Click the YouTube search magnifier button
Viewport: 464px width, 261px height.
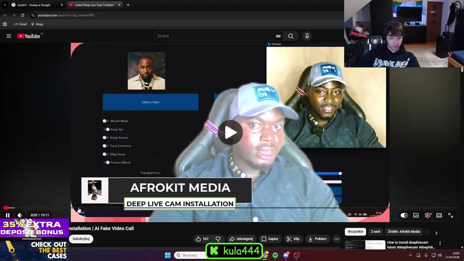click(x=291, y=36)
